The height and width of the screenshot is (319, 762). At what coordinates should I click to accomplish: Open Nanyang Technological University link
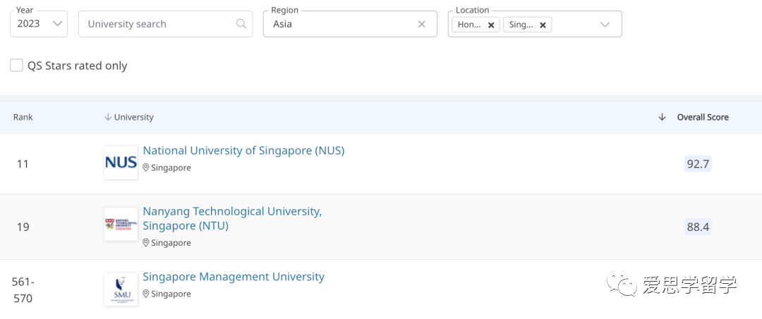(x=232, y=218)
